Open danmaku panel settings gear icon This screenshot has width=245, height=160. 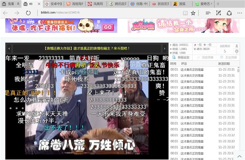pyautogui.click(x=237, y=51)
